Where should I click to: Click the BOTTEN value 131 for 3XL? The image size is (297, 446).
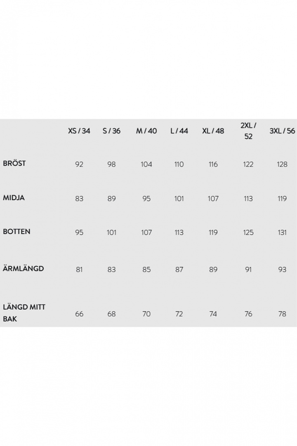pos(282,232)
